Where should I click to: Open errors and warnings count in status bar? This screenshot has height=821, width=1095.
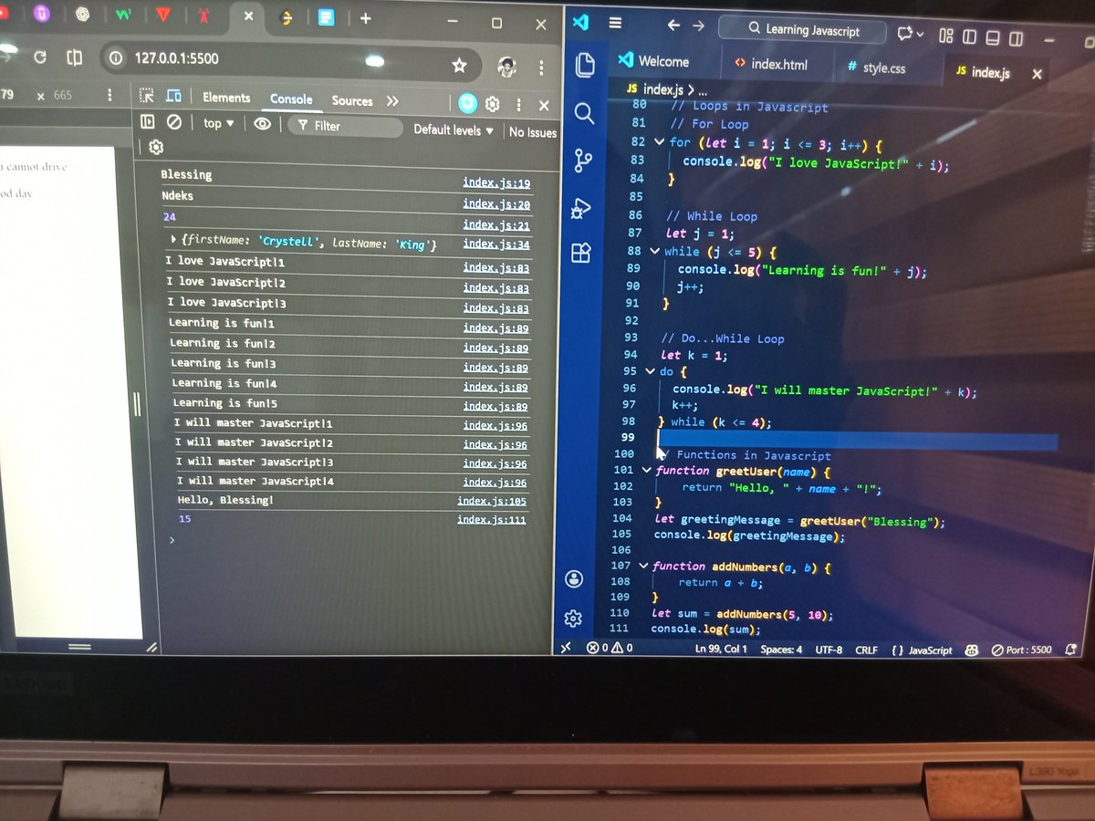[x=610, y=648]
